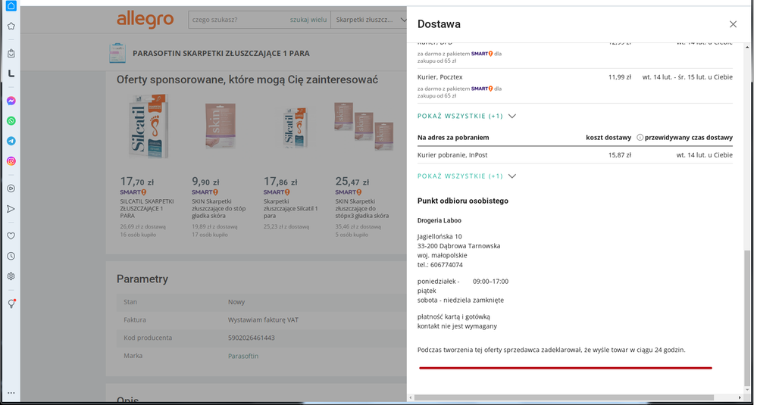Open the player icon in the sidebar

11,188
